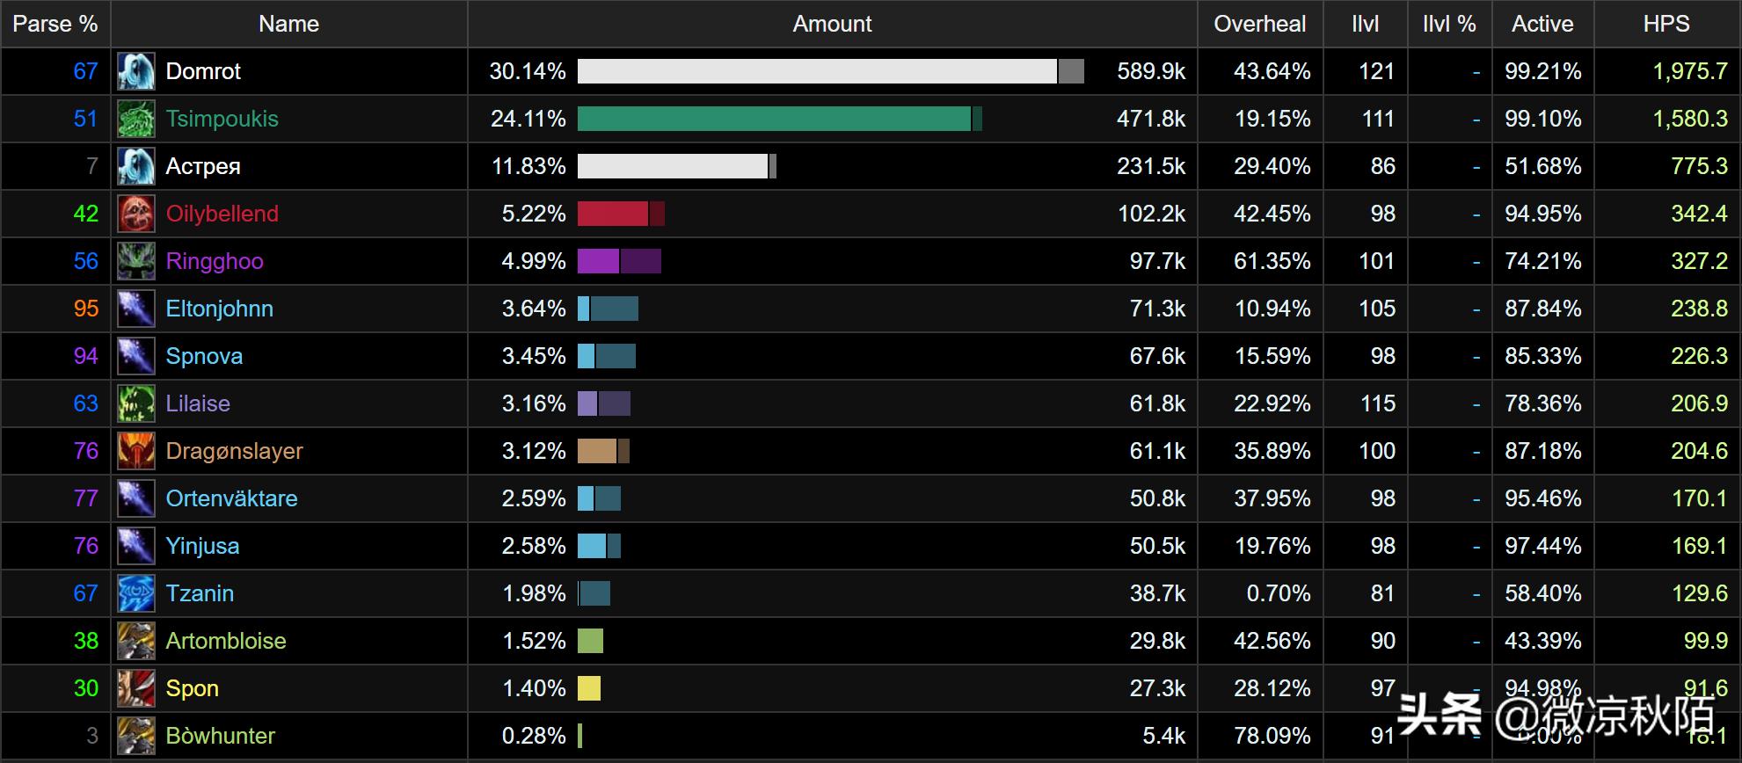Open Ortenväktare's player name link
1742x763 pixels.
click(231, 498)
